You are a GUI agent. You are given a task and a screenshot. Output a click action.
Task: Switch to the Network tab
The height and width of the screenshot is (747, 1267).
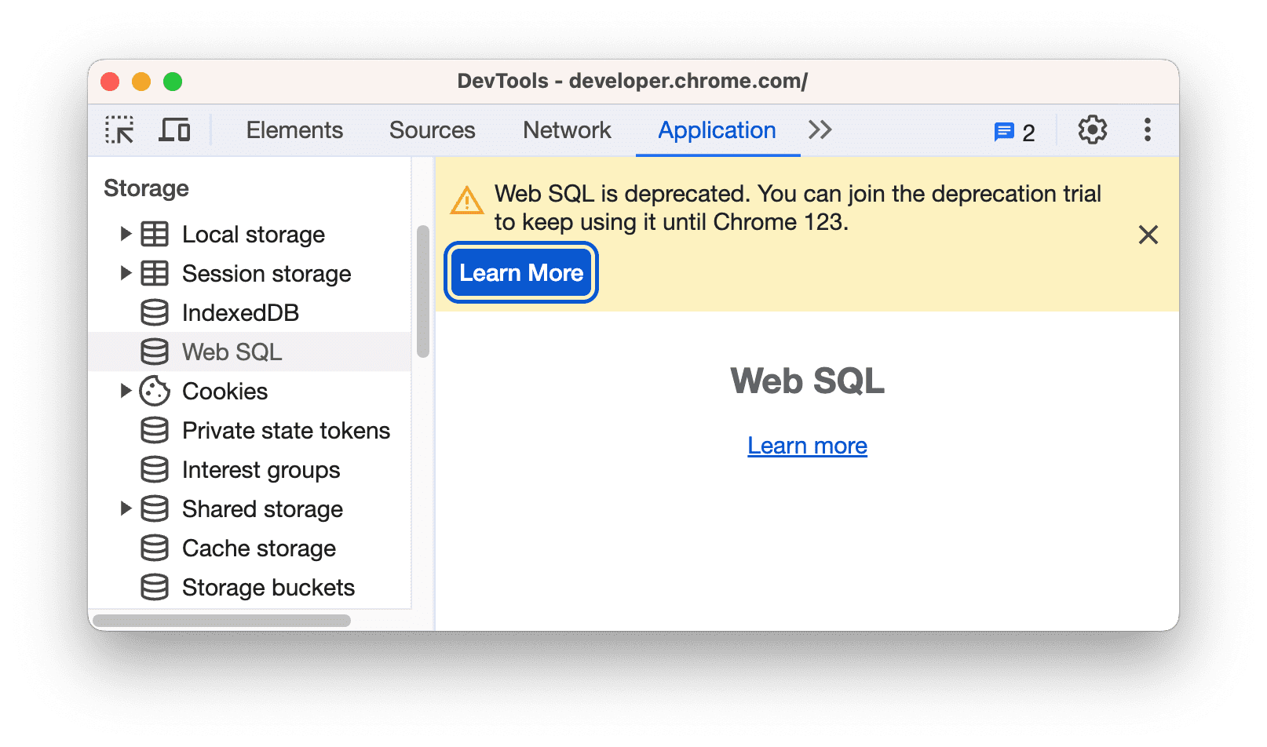tap(567, 130)
